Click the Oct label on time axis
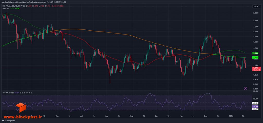Image resolution: width=263 pixels, height=123 pixels. 156,116
